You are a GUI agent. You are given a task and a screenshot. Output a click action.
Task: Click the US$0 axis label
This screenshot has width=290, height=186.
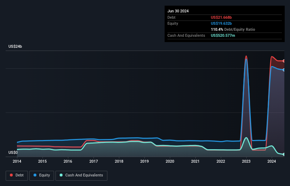click(13, 152)
